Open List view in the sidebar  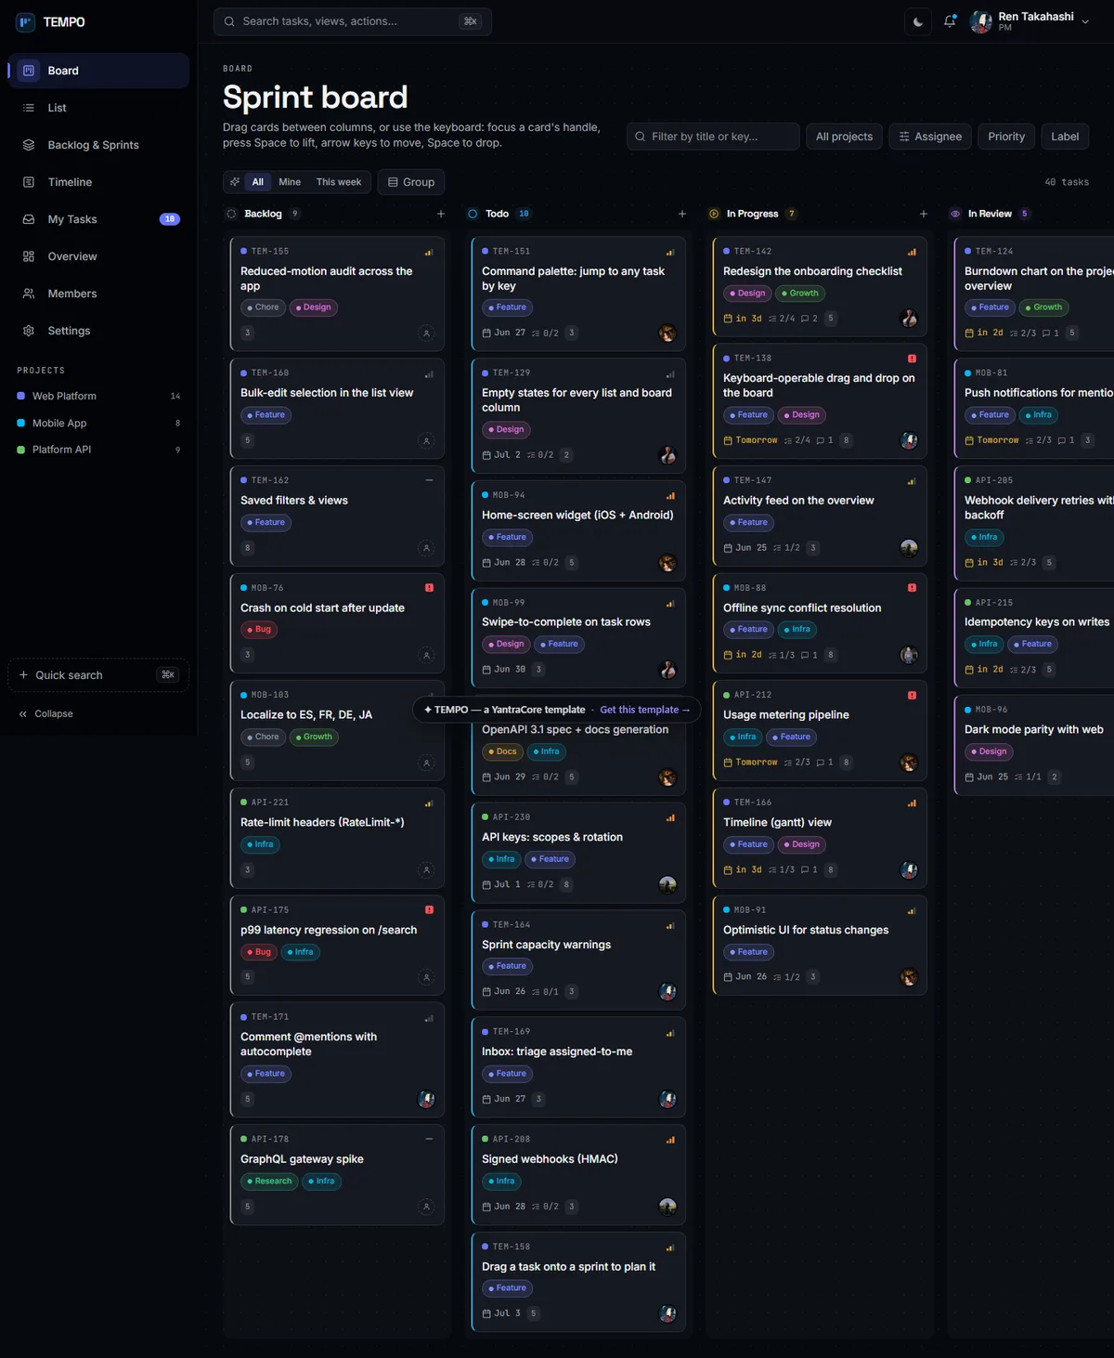[98, 108]
